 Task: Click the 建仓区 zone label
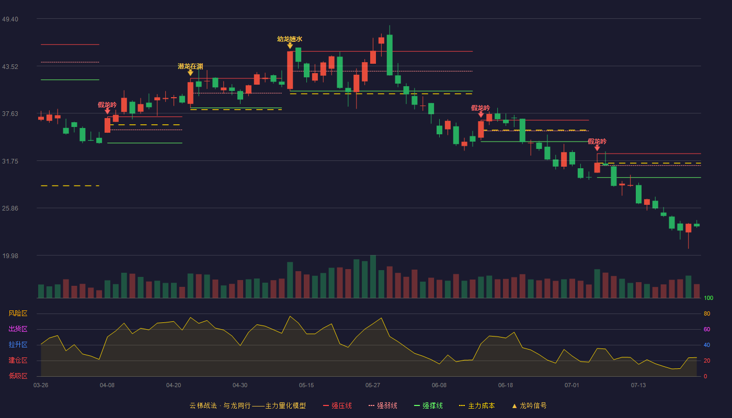(18, 361)
